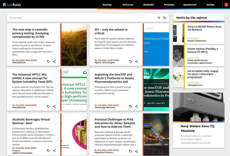Click tag icon on Universal HPTLC Mix card
Image resolution: width=230 pixels, height=156 pixels.
[x=48, y=106]
